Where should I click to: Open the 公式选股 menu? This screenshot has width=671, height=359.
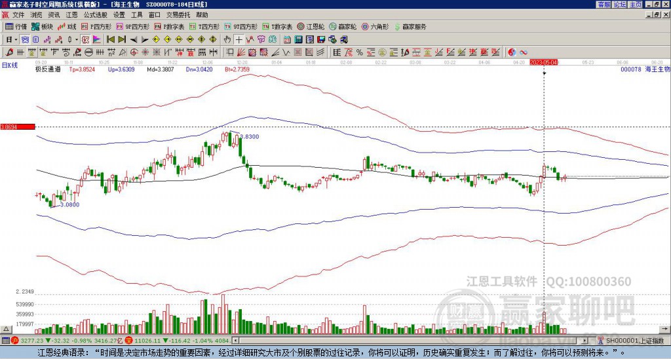[96, 15]
